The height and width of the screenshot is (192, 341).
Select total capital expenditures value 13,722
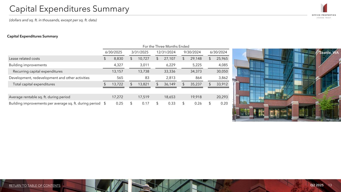click(117, 84)
